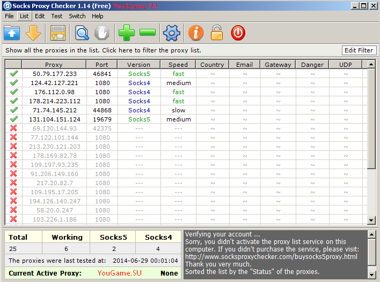Click the magnifying glass test icon
Screen dimensions: 380x282
point(82,33)
